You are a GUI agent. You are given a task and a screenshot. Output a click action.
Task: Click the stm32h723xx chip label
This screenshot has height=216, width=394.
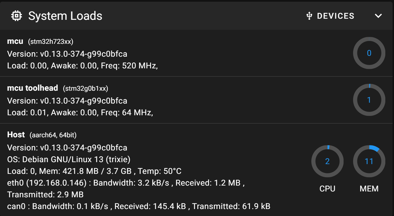(50, 41)
